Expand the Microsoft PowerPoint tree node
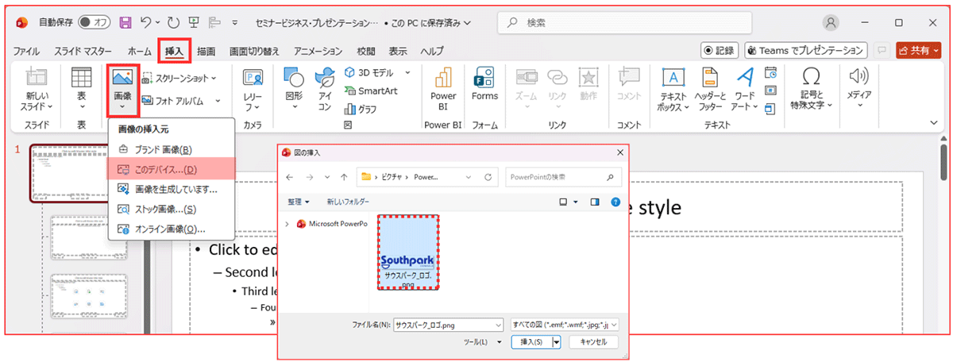This screenshot has height=362, width=953. tap(287, 224)
